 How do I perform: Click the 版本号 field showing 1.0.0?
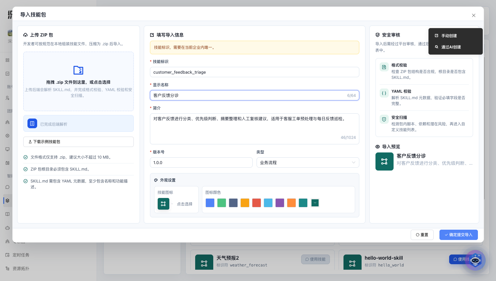(x=201, y=162)
